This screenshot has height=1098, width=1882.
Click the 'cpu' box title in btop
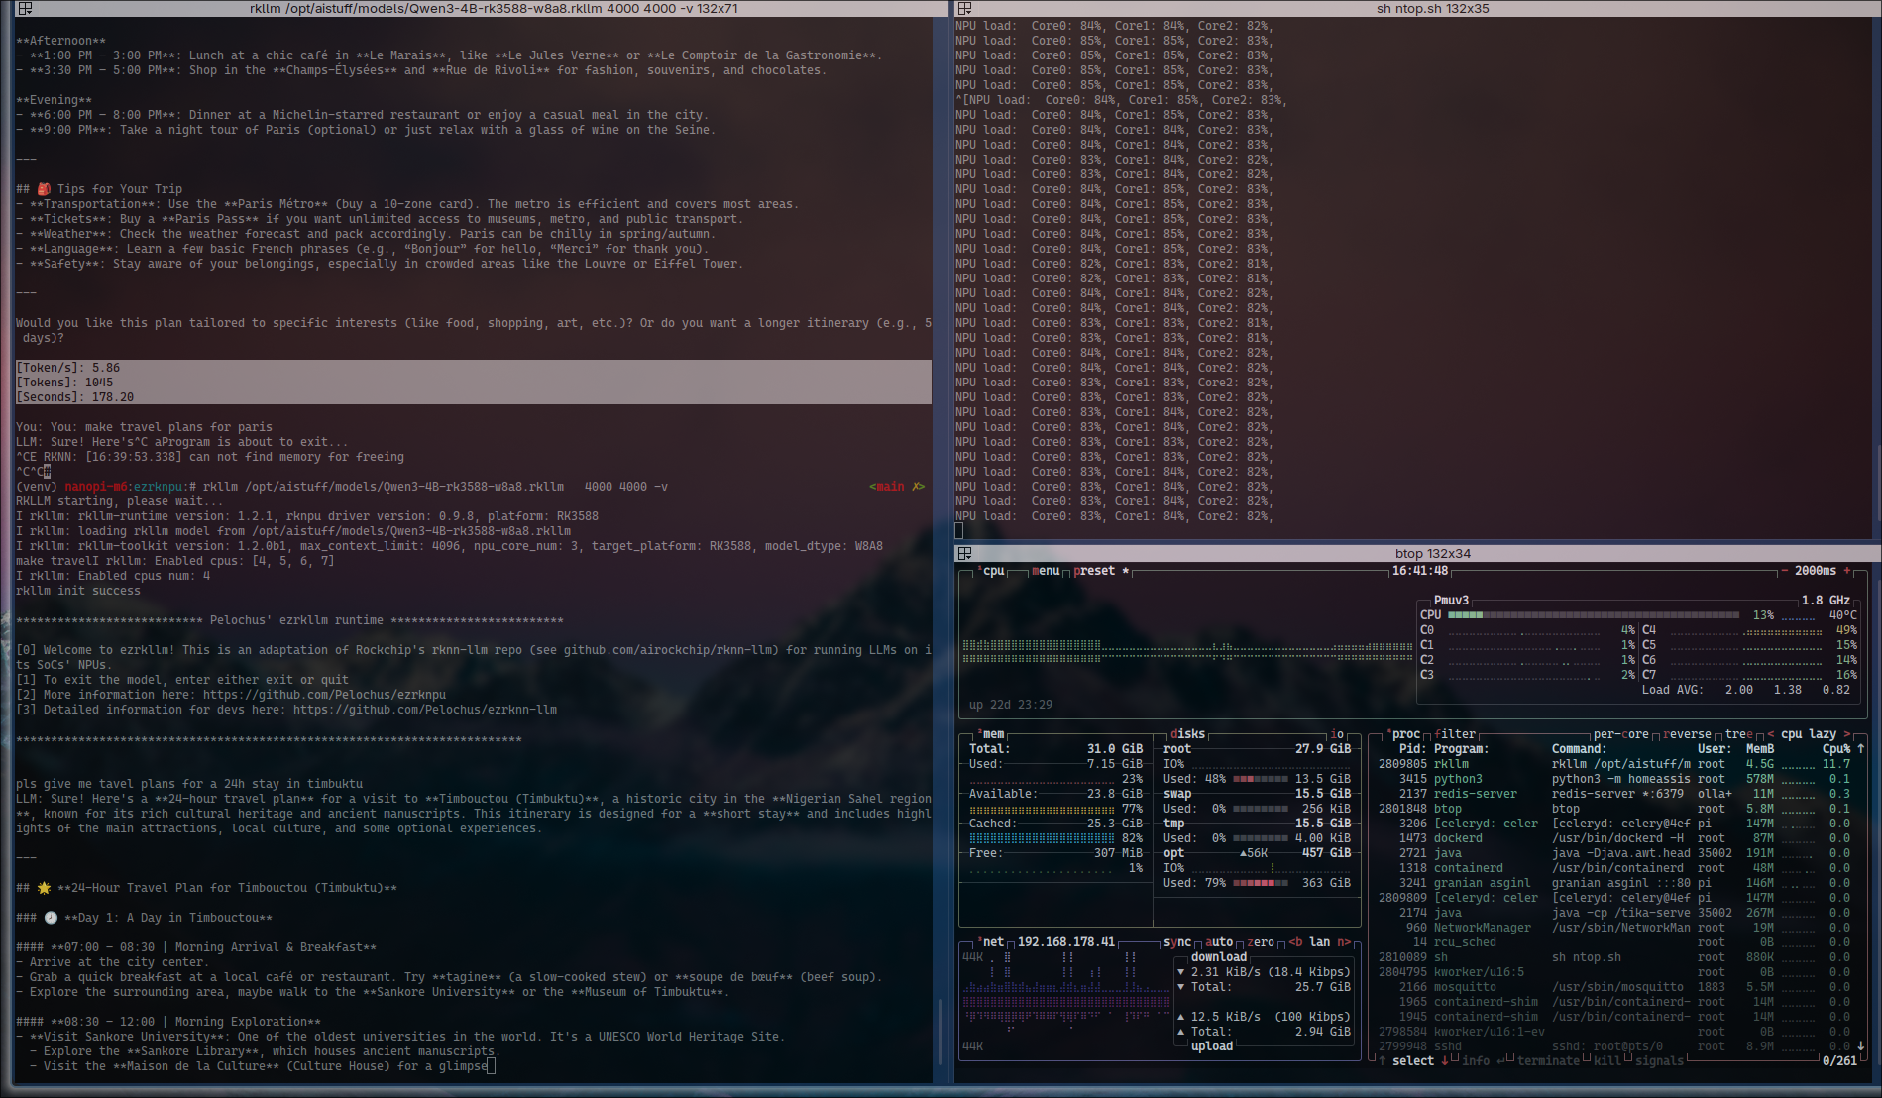point(993,571)
